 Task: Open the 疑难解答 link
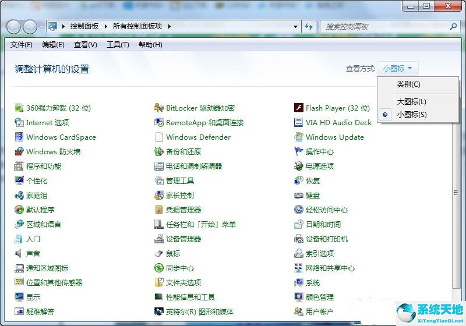click(x=40, y=312)
